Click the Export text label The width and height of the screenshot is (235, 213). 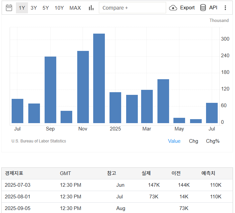click(187, 8)
